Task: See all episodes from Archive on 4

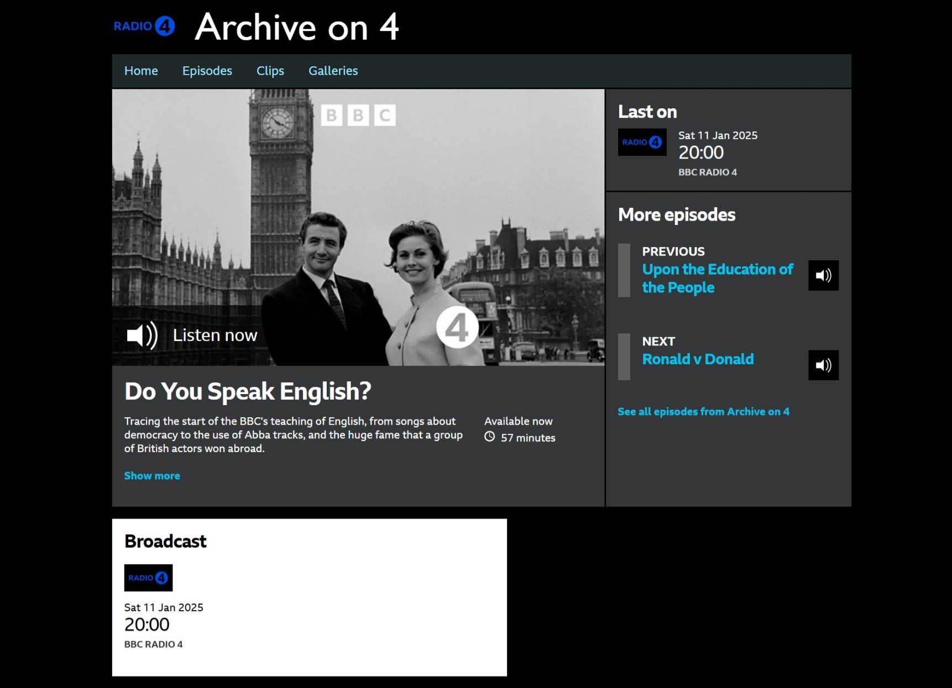Action: pos(703,412)
